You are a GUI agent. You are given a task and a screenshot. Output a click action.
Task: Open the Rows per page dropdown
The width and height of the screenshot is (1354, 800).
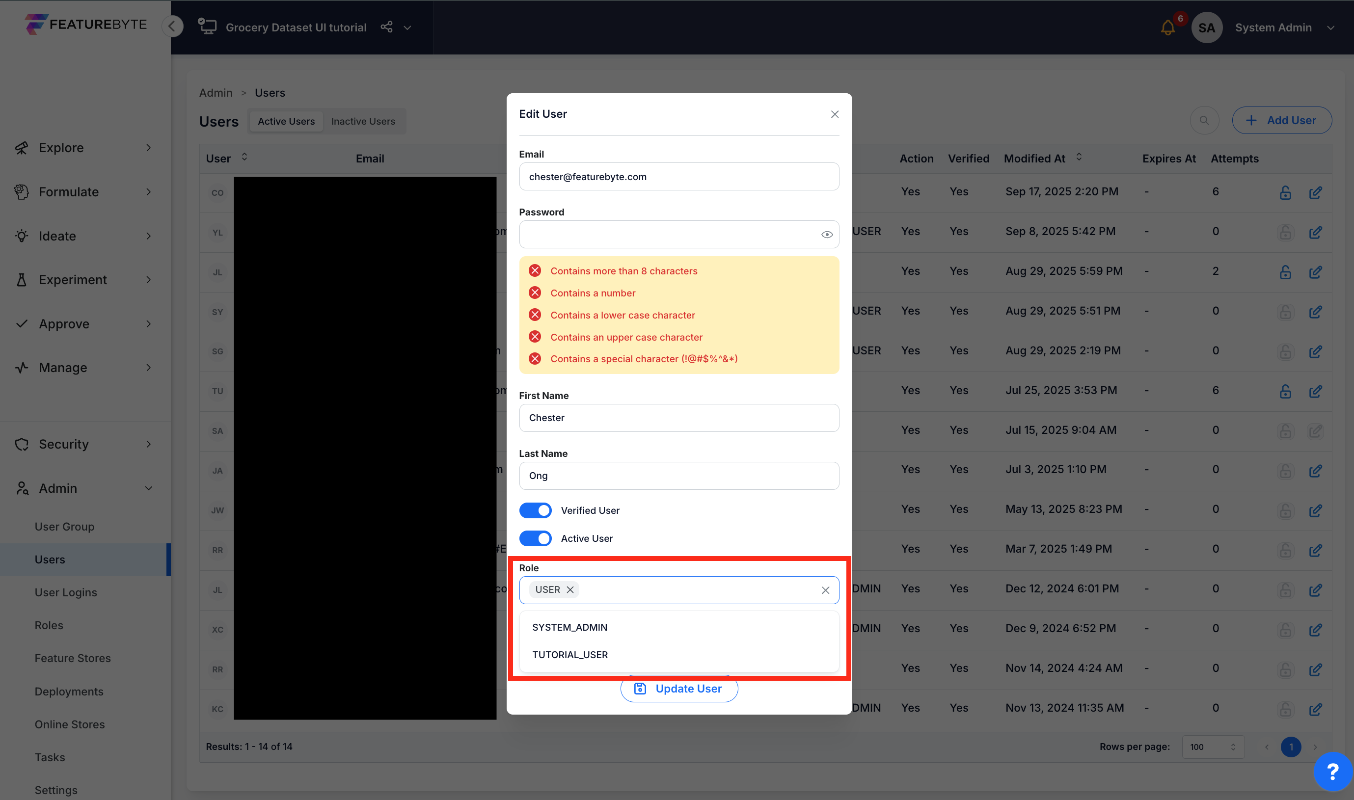point(1212,747)
